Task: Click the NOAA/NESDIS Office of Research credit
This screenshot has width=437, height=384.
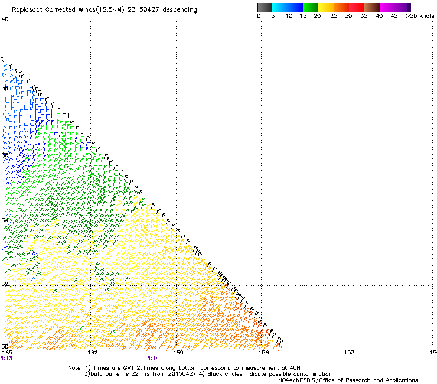Action: pos(348,380)
